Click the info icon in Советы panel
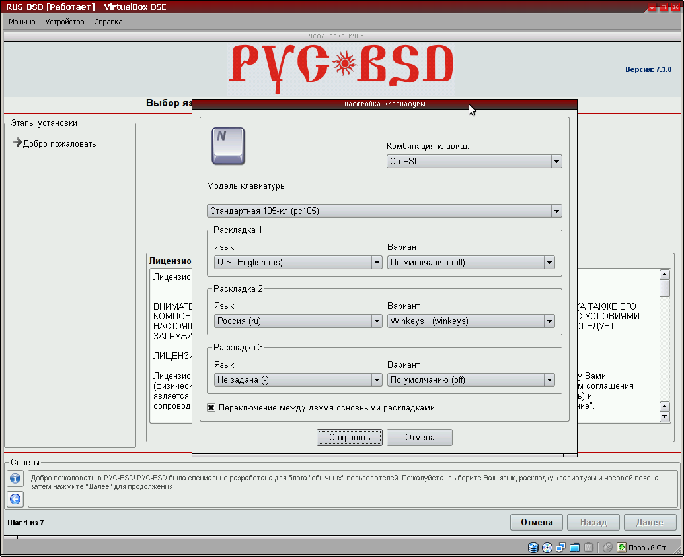Image resolution: width=684 pixels, height=557 pixels. coord(15,478)
